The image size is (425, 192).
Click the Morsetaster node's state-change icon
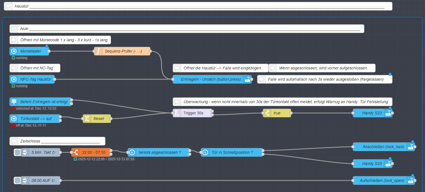14,51
